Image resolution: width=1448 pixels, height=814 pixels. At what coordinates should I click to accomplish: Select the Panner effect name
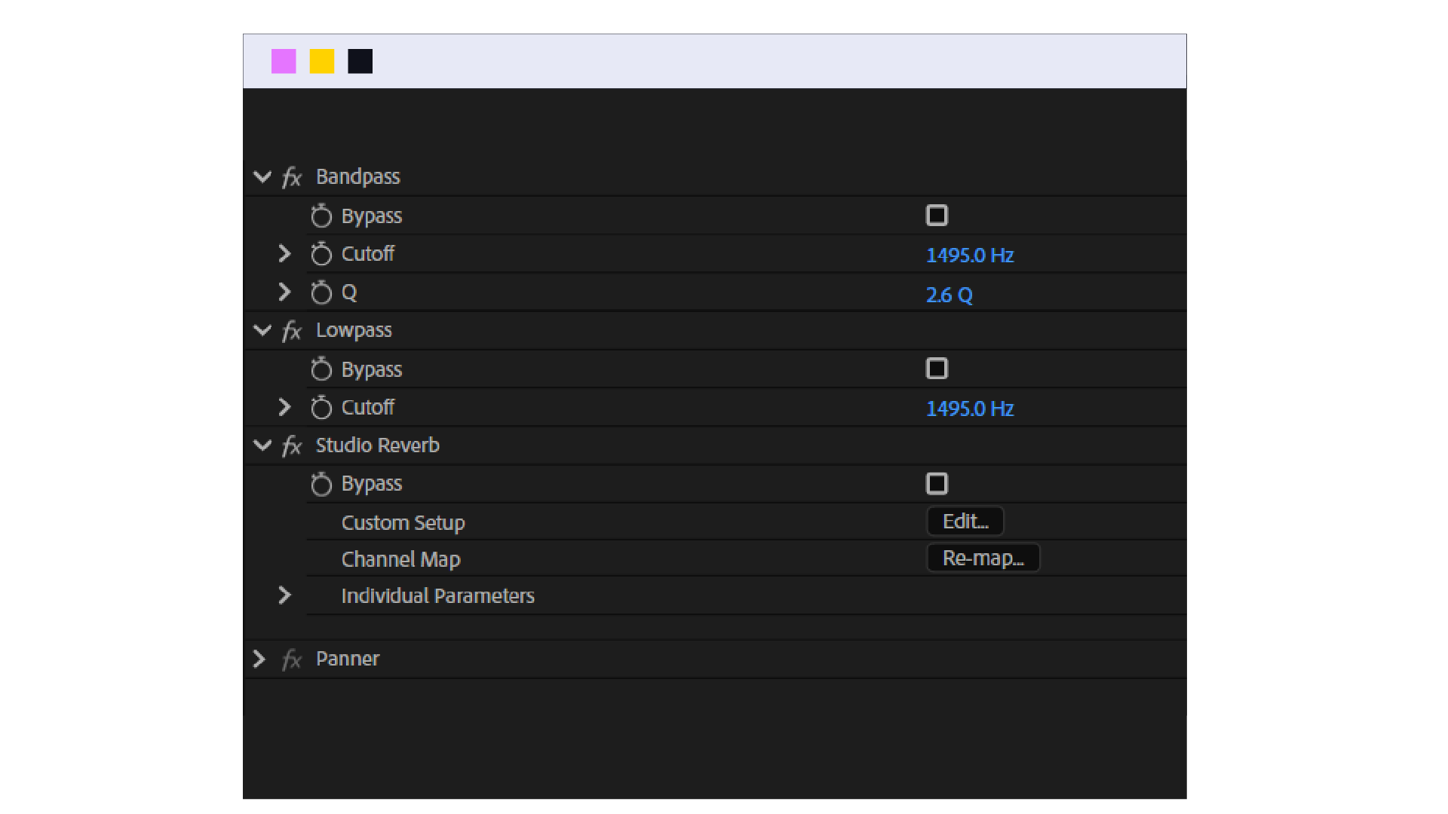(348, 659)
